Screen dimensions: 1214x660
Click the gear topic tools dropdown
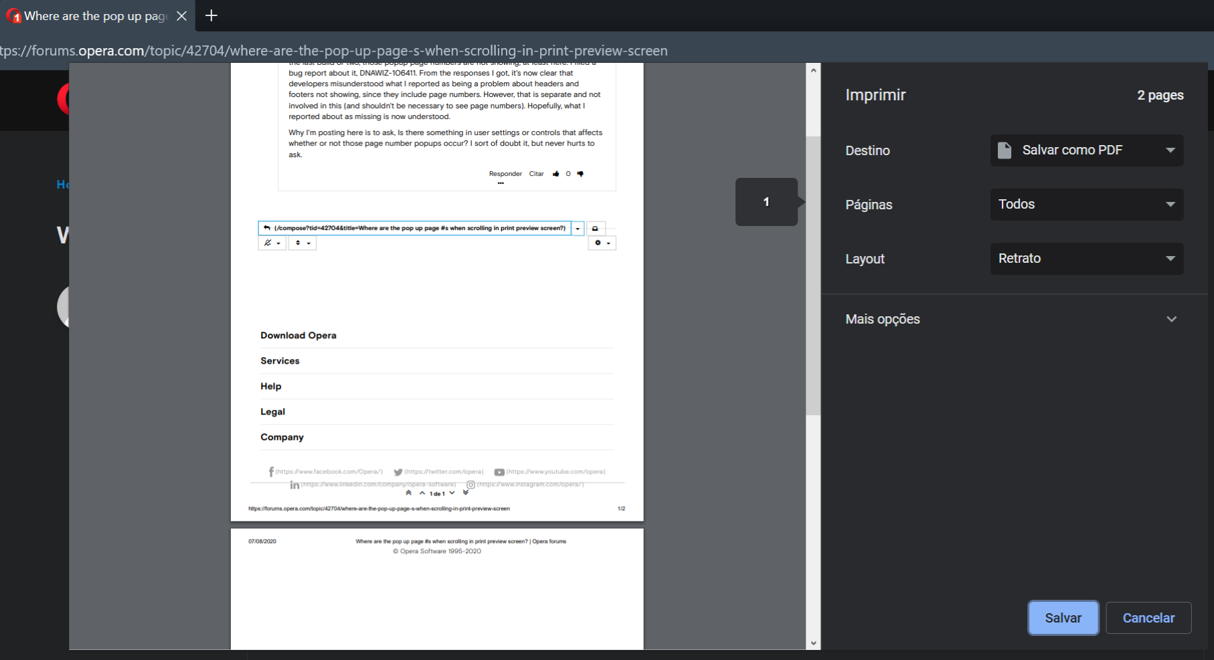point(602,243)
